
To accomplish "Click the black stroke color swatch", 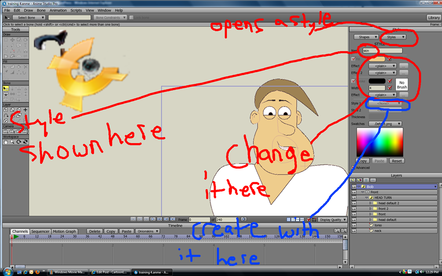I will pos(377,81).
